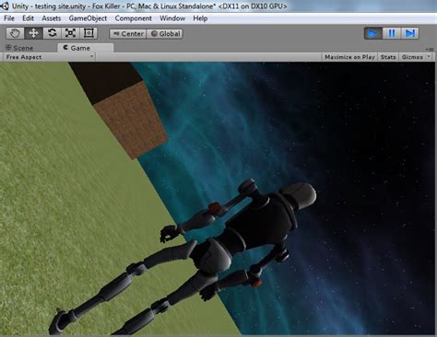Open the Free Aspect dropdown
The image size is (437, 337).
pos(49,57)
